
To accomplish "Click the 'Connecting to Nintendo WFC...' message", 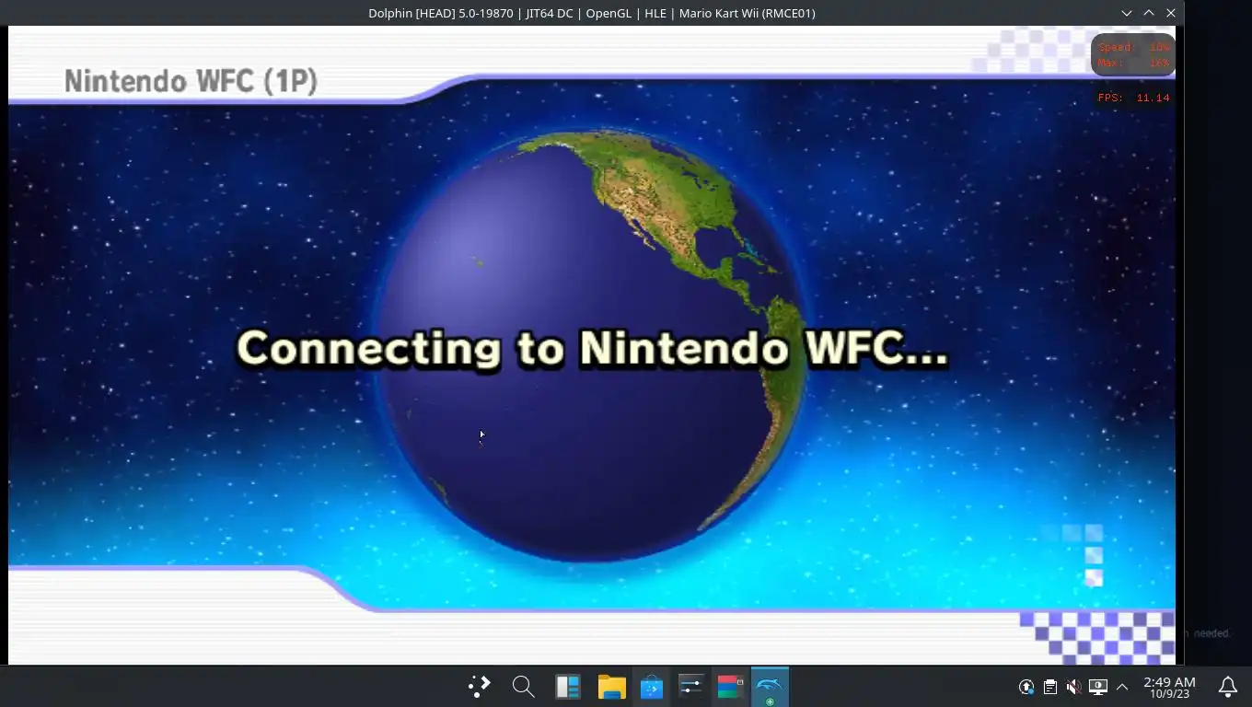I will 593,349.
